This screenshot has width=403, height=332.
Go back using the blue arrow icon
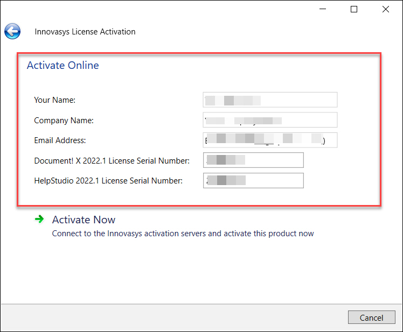pos(12,31)
